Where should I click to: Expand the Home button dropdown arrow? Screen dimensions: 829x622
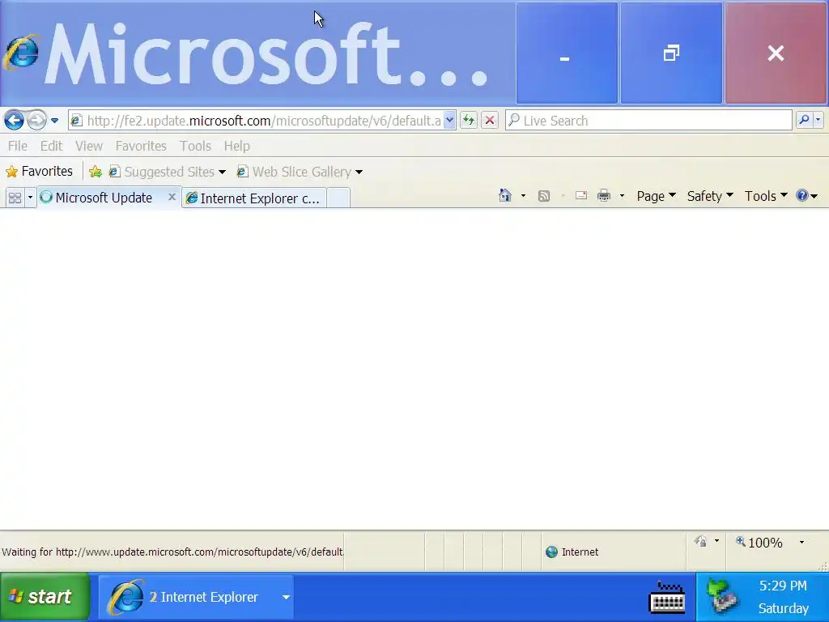pyautogui.click(x=524, y=196)
